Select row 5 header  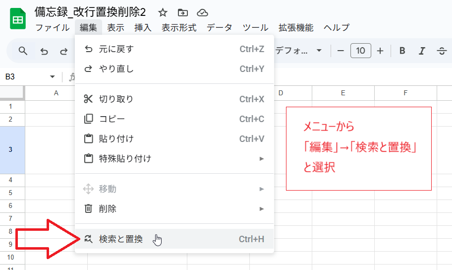12,193
